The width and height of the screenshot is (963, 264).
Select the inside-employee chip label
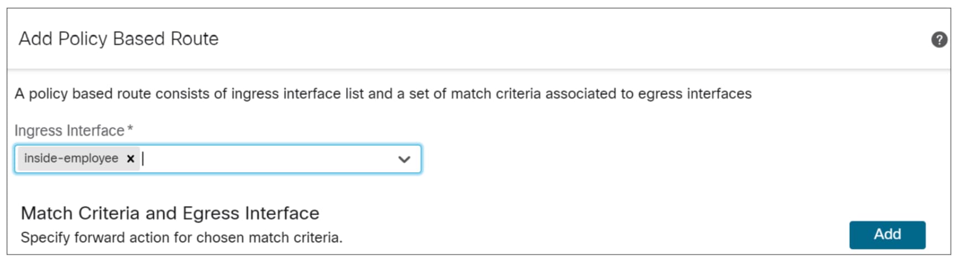point(71,159)
